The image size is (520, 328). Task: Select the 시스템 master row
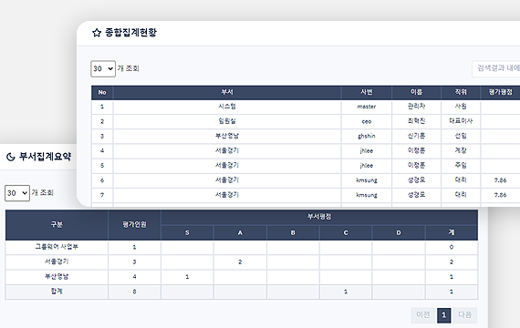click(x=306, y=107)
